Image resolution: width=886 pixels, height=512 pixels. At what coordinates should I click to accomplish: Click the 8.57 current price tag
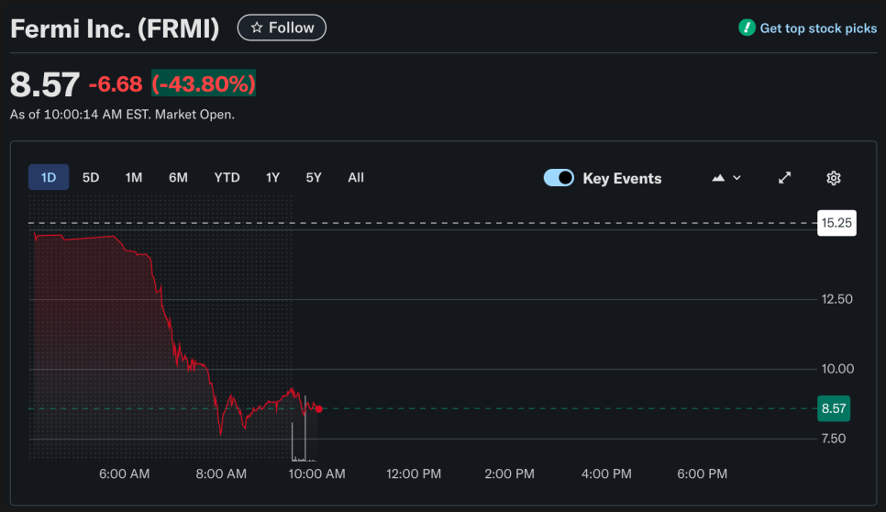pos(835,409)
